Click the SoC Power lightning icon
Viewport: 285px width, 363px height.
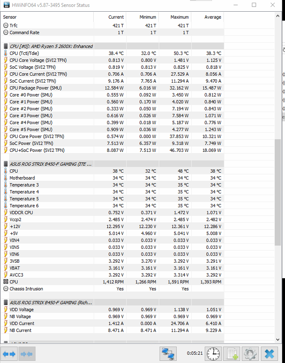[6, 143]
